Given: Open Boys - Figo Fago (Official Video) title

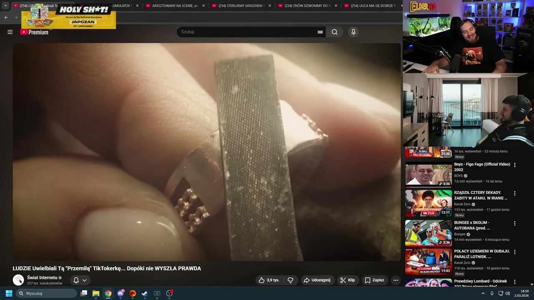Looking at the screenshot, I should click(482, 167).
